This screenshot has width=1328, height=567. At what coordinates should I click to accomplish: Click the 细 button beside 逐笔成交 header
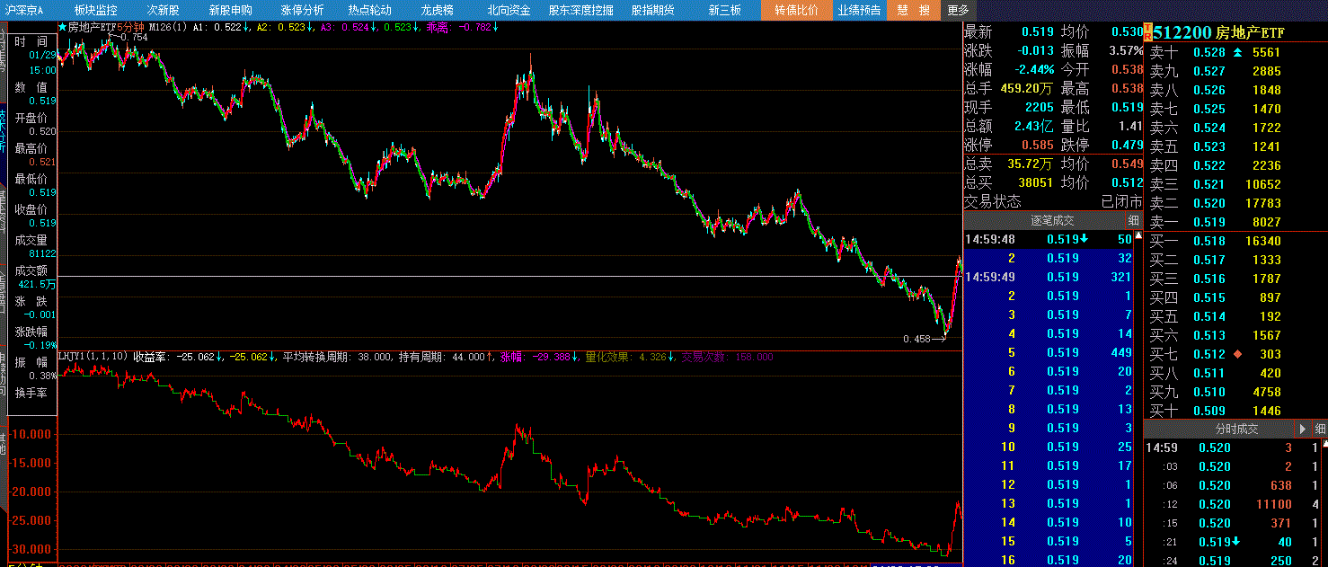pyautogui.click(x=1133, y=220)
